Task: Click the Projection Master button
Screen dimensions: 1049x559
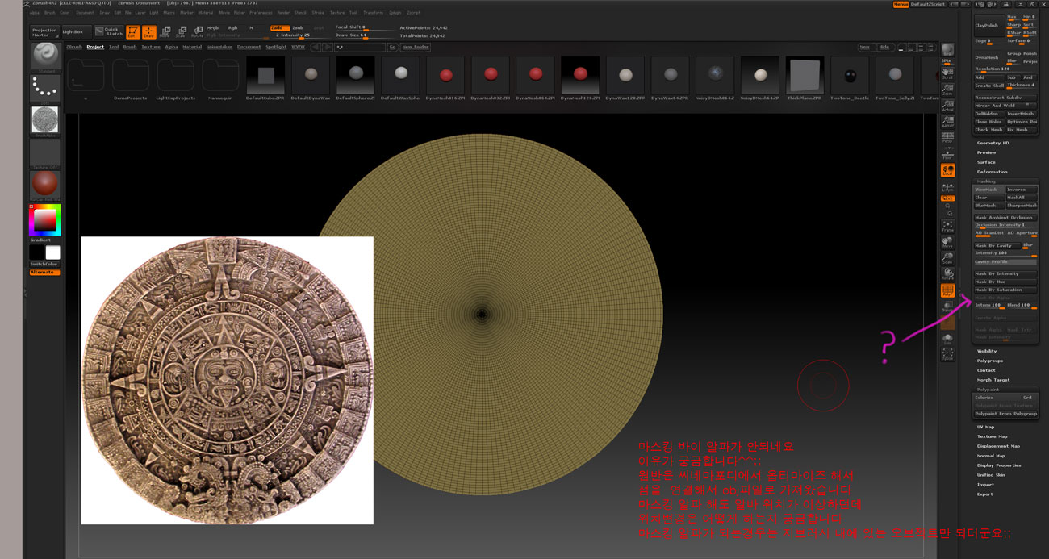Action: 45,32
